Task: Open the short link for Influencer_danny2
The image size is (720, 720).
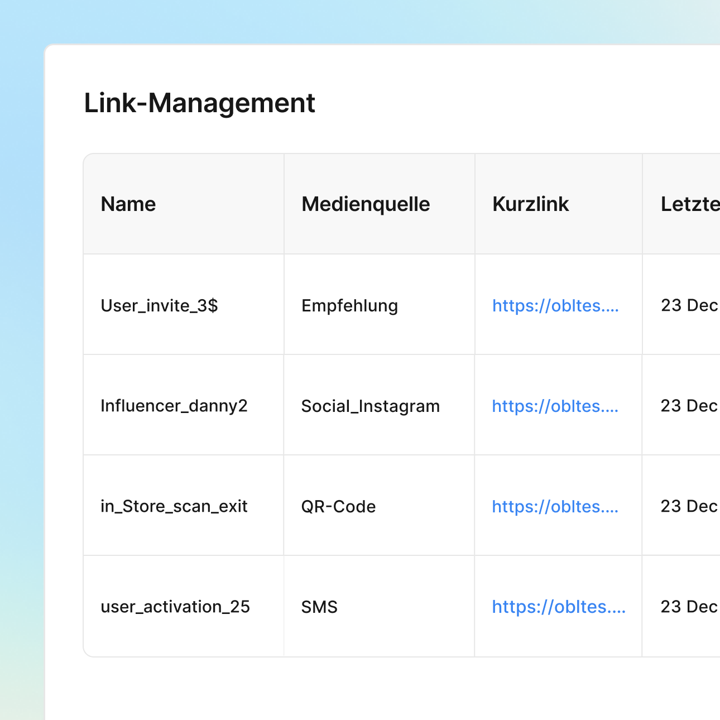Action: pos(555,406)
